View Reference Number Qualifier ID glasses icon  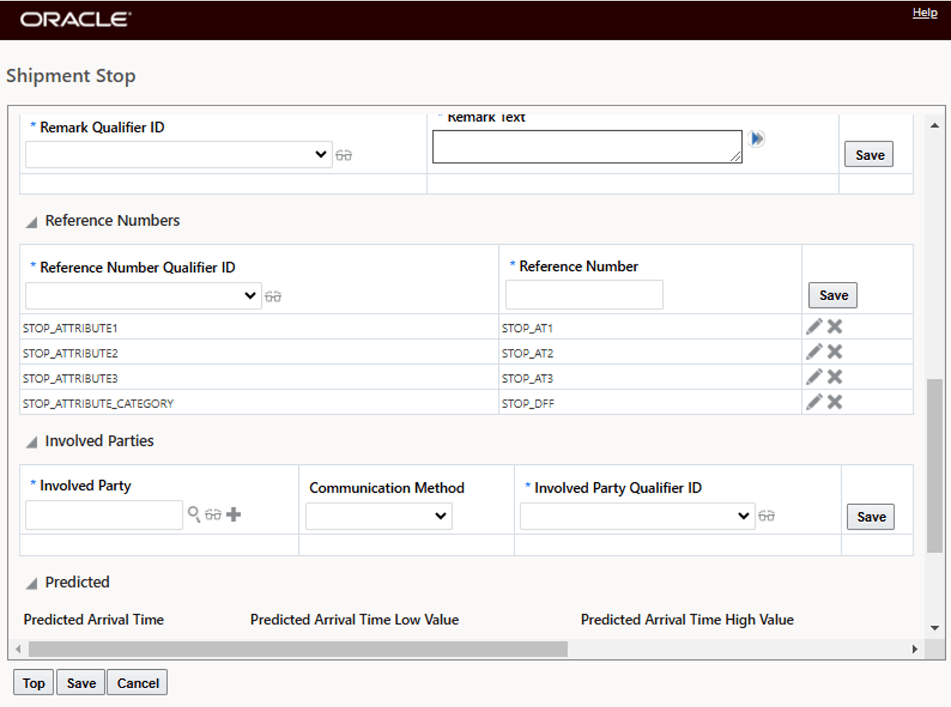point(273,296)
